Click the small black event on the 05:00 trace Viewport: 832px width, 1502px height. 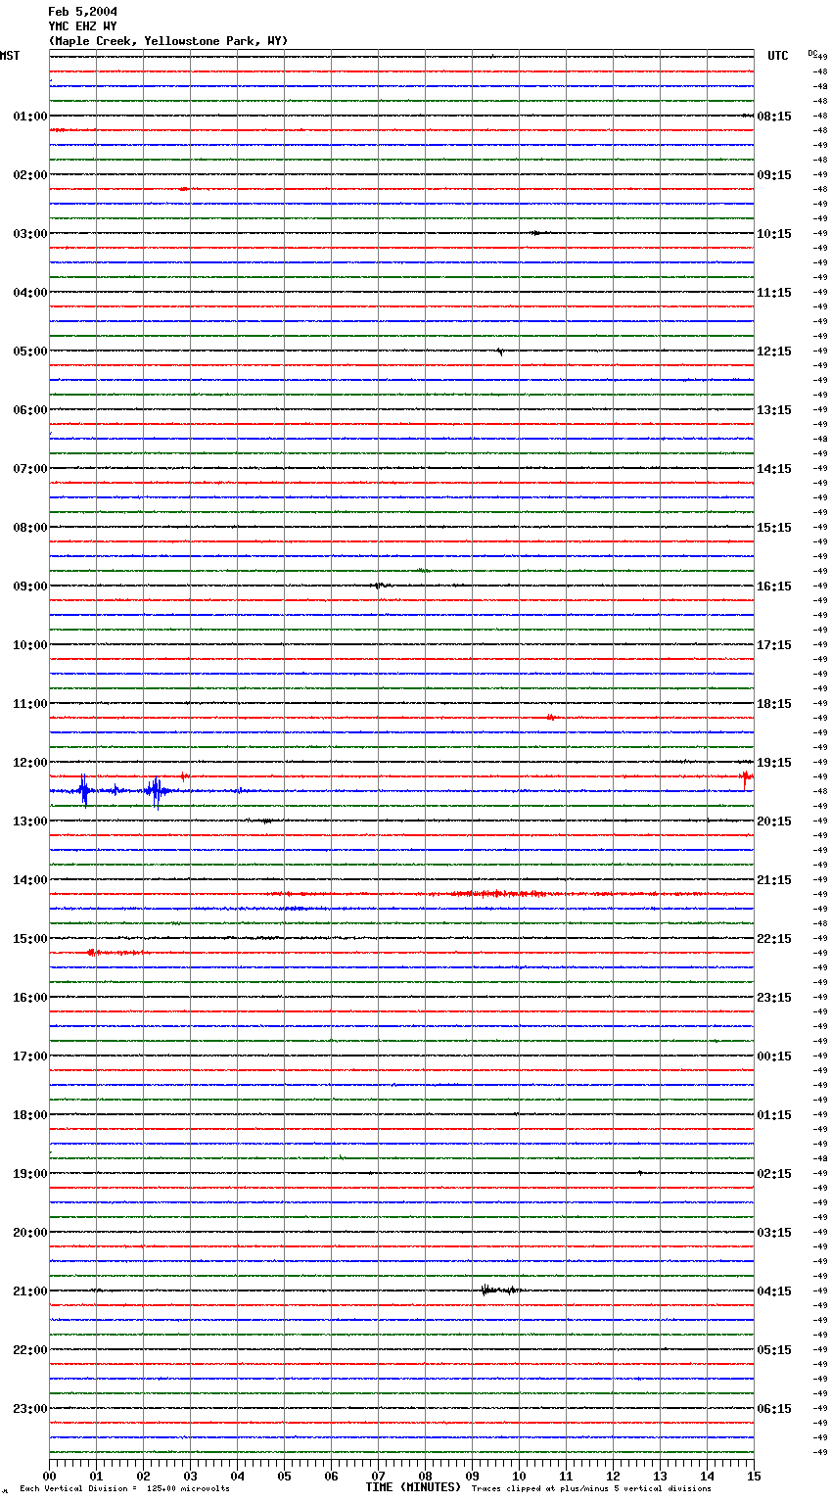(x=500, y=351)
